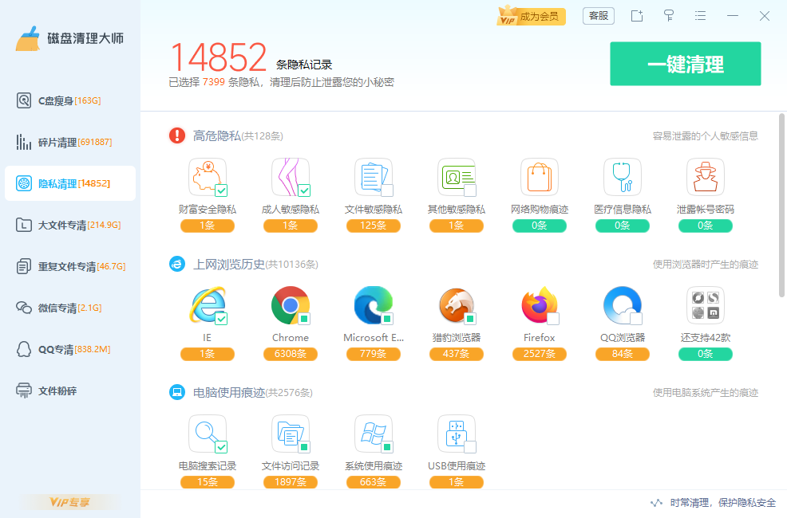Image resolution: width=787 pixels, height=518 pixels.
Task: Select the QQ浏览器 icon
Action: tap(622, 305)
